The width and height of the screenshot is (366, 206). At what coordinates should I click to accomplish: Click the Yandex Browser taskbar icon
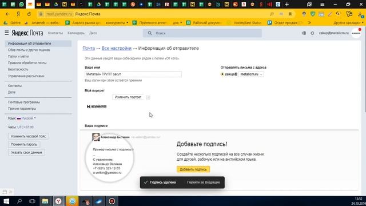tap(58, 201)
